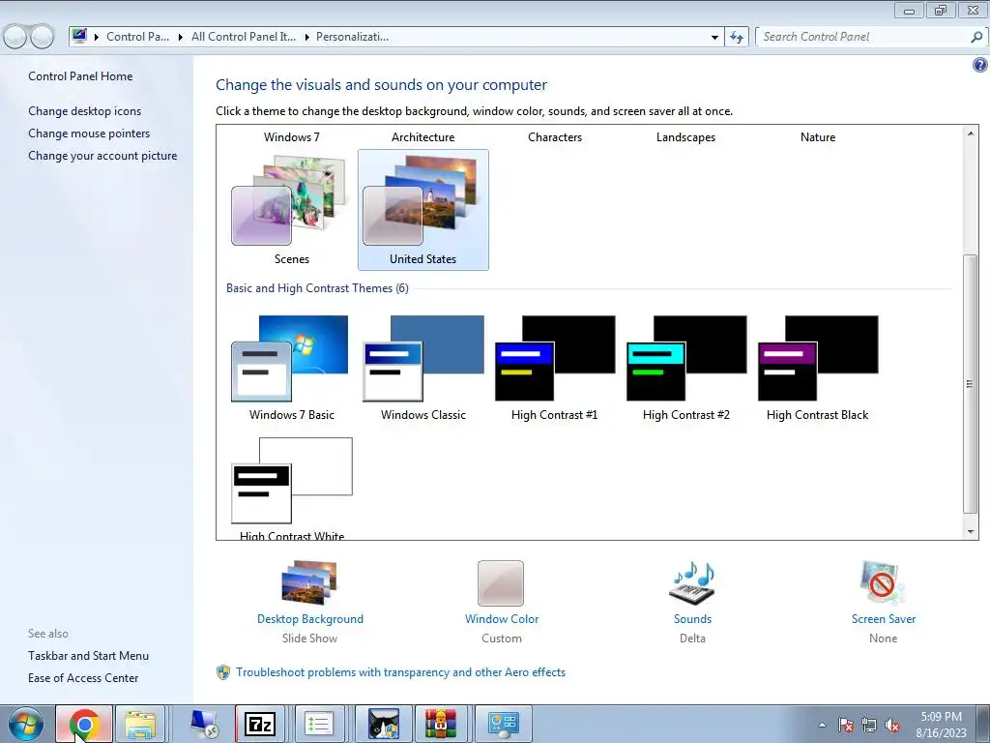Click the Window Color link text
990x743 pixels.
pyautogui.click(x=502, y=619)
